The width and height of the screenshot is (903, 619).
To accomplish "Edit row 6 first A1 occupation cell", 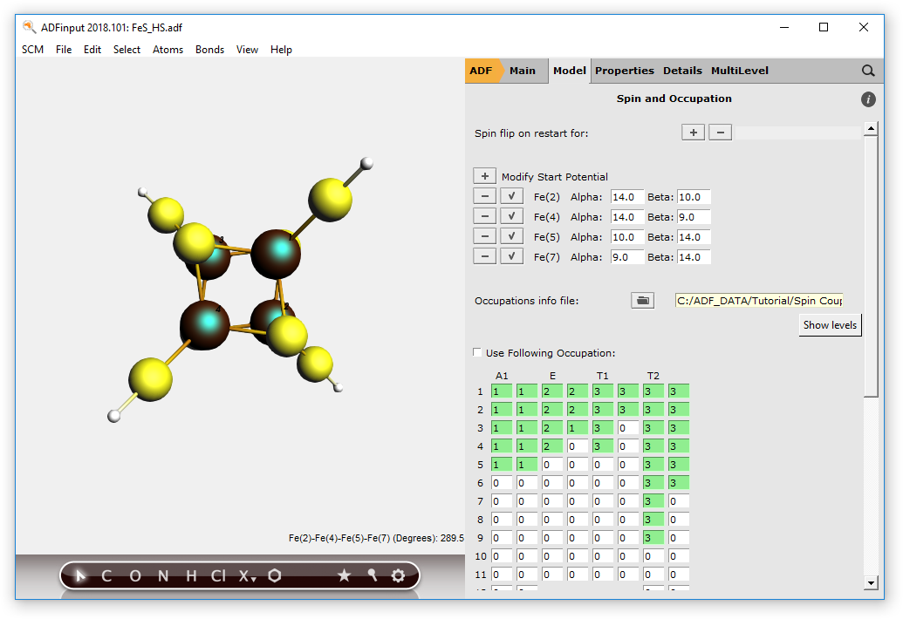I will pyautogui.click(x=502, y=483).
